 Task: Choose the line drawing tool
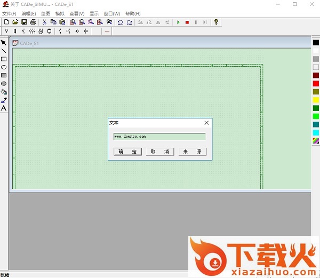coord(4,51)
